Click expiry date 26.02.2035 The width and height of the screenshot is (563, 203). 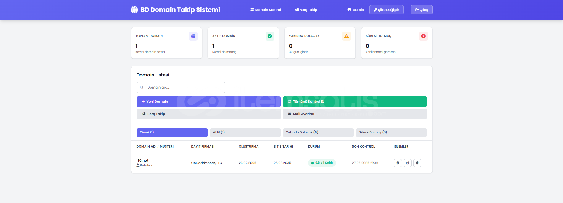(282, 163)
